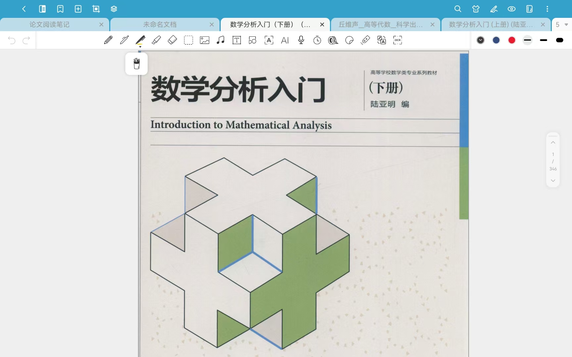572x357 pixels.
Task: Select the highlighter tool
Action: click(156, 40)
